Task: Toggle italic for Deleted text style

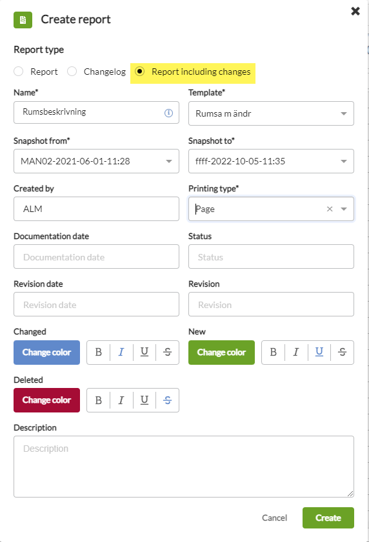Action: coord(121,400)
